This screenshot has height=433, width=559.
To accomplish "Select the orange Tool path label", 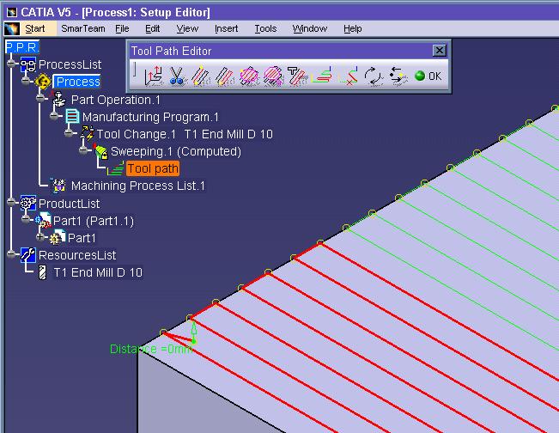I will point(153,168).
